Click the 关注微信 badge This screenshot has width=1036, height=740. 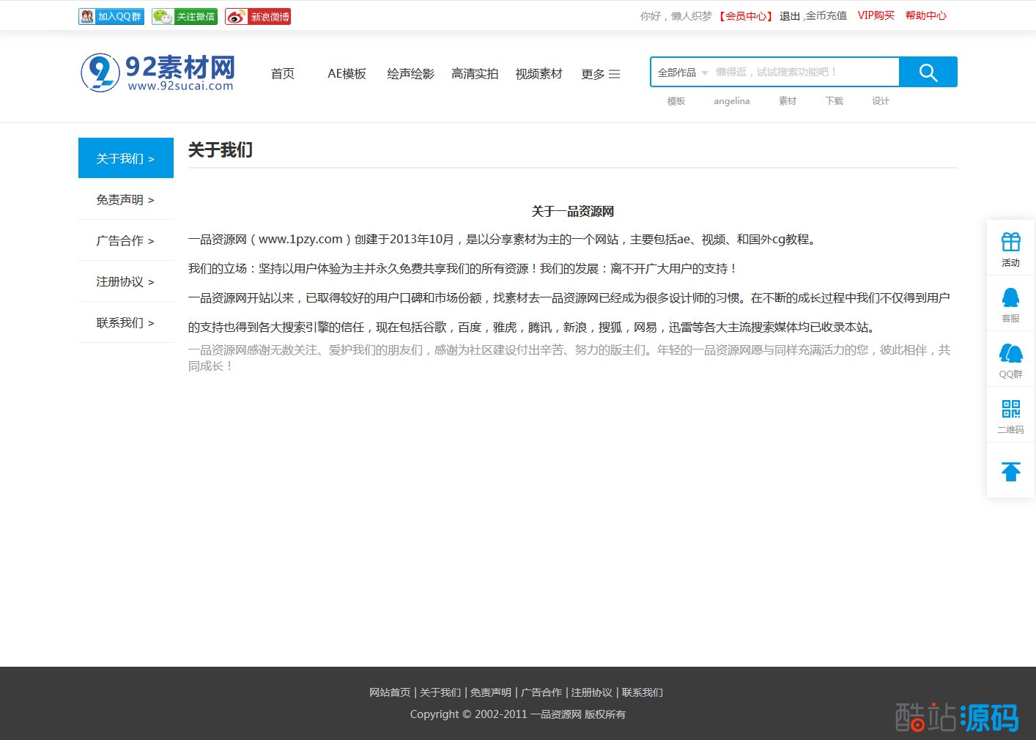[185, 16]
